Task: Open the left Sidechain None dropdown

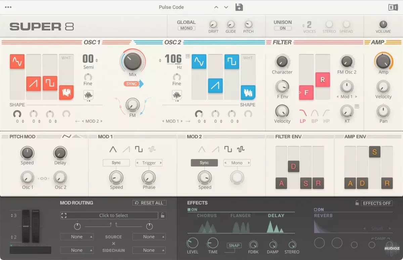Action: pos(77,250)
